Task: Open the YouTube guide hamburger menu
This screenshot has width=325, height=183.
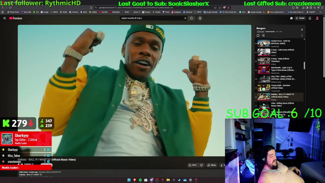Action: pos(5,18)
